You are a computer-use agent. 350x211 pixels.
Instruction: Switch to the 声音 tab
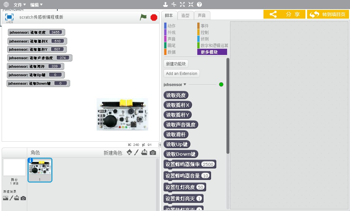click(x=202, y=15)
